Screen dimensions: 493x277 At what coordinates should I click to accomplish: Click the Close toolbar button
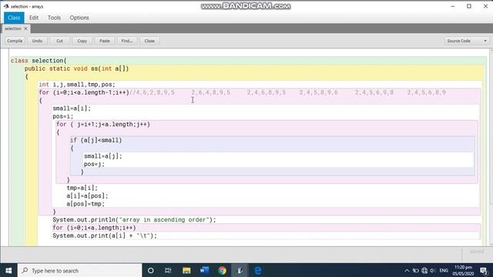tap(149, 41)
